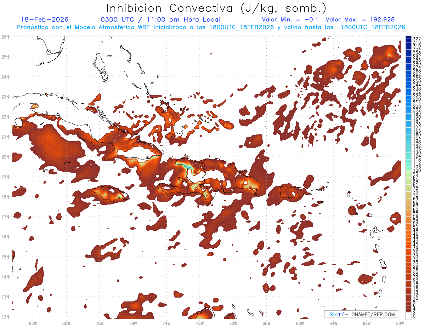Click the '78W' longitude label
The image size is (425, 328).
point(100,323)
